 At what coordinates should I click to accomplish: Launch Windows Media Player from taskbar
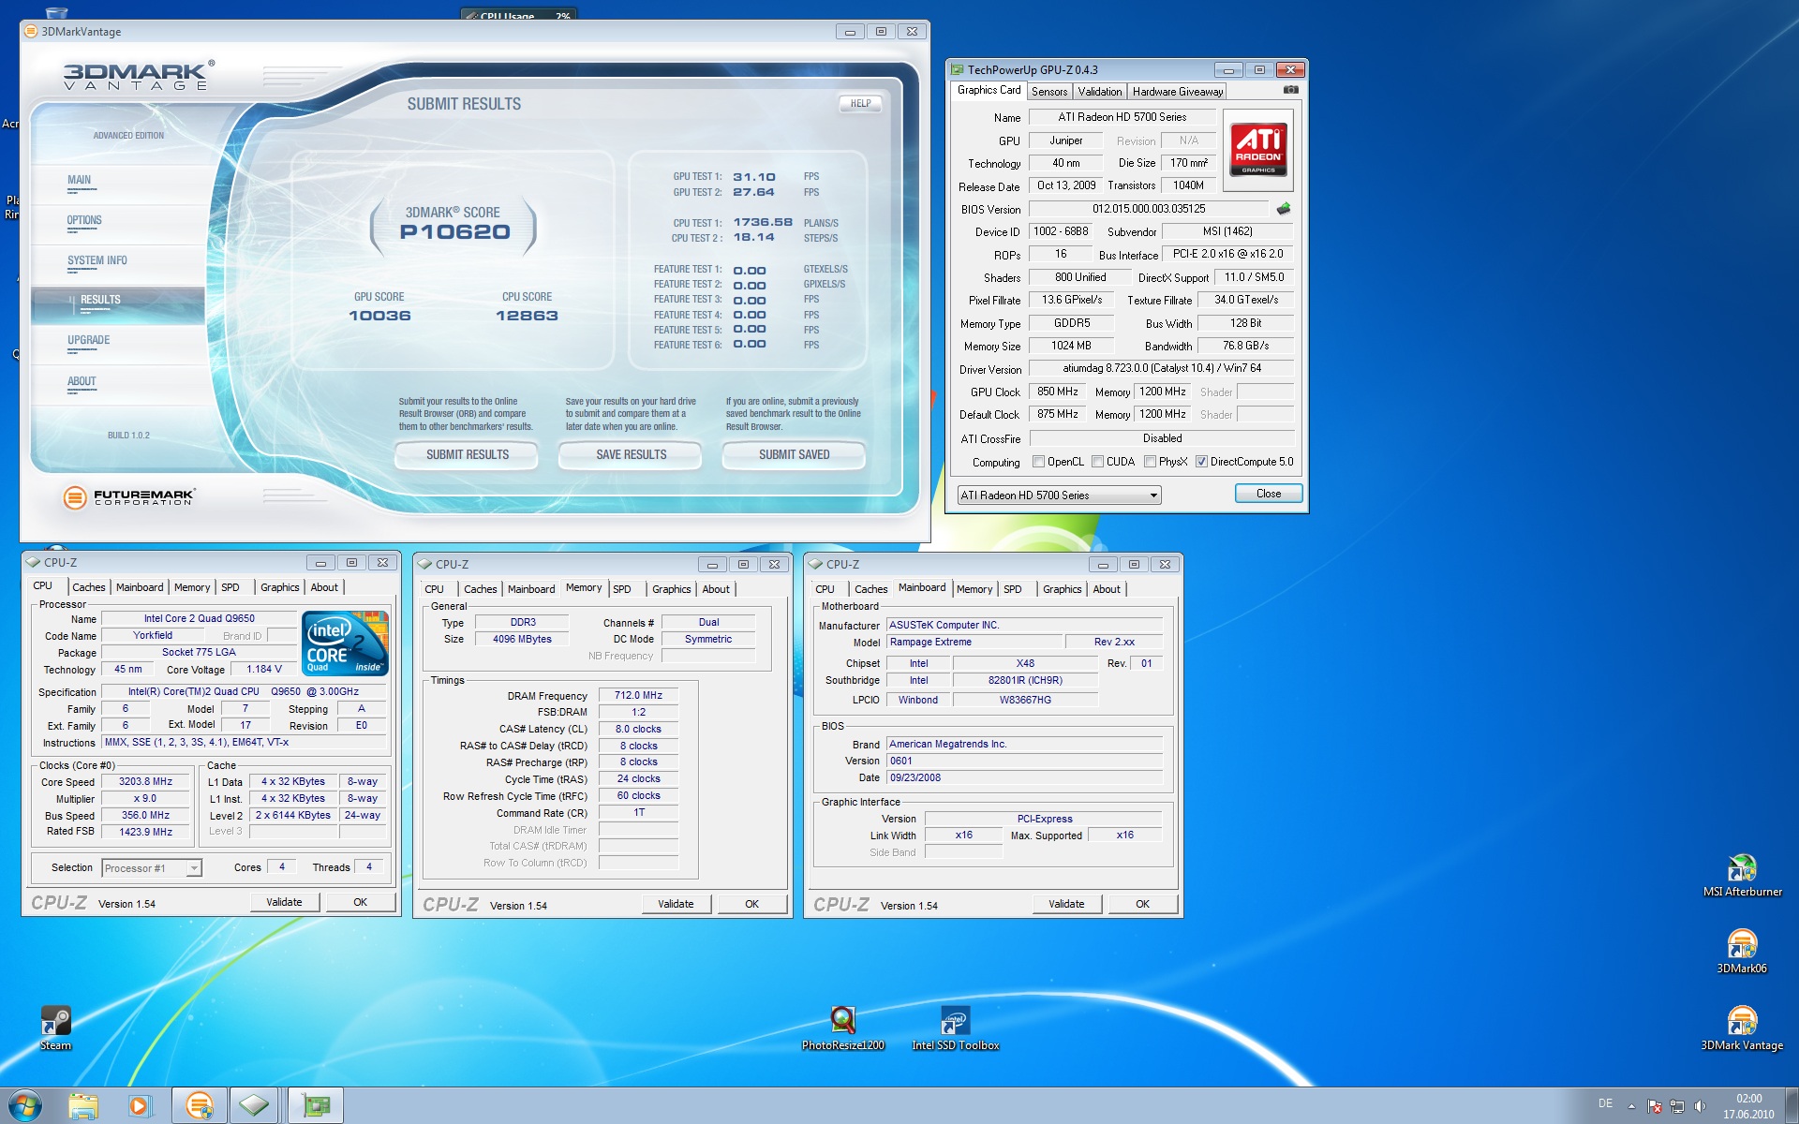point(140,1106)
